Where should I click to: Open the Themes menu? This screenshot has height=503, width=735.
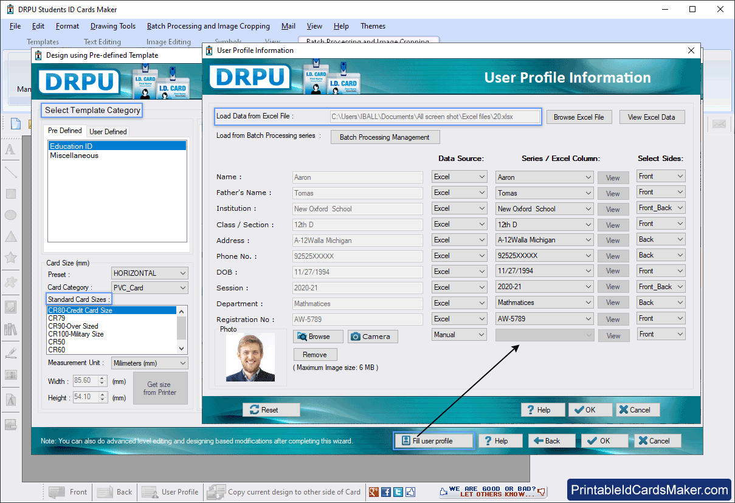click(373, 26)
